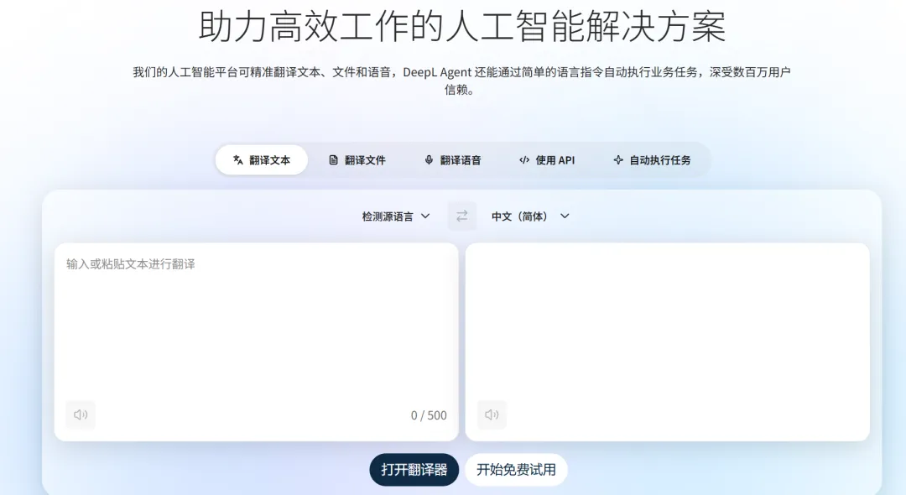This screenshot has width=906, height=495.
Task: Click the code brackets icon beside 使用 API
Action: 524,160
